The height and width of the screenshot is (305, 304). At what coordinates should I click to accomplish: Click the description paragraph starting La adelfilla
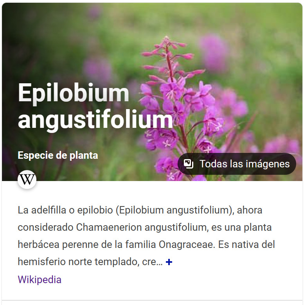click(146, 236)
